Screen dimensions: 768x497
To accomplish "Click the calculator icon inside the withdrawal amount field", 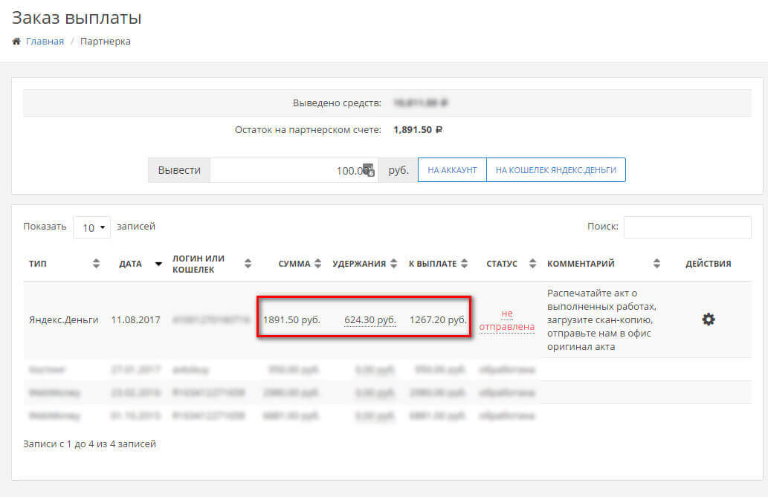I will [370, 169].
